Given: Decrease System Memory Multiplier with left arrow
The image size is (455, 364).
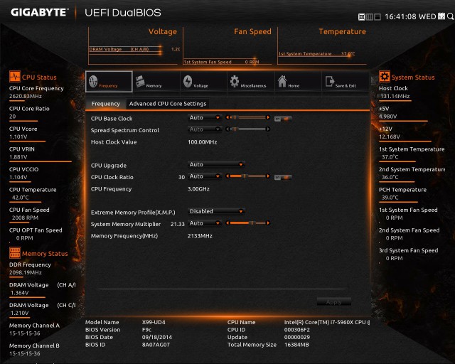Looking at the screenshot, I should pyautogui.click(x=227, y=223).
